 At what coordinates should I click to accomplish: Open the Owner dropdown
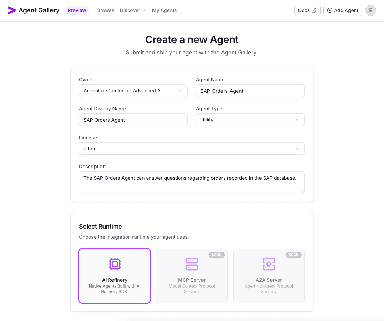click(x=133, y=91)
